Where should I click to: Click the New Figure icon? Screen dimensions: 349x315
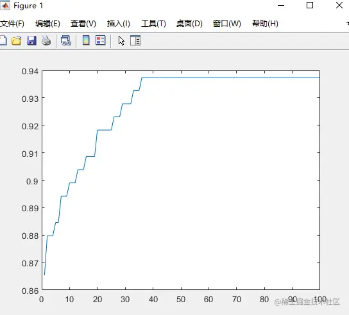tap(3, 40)
